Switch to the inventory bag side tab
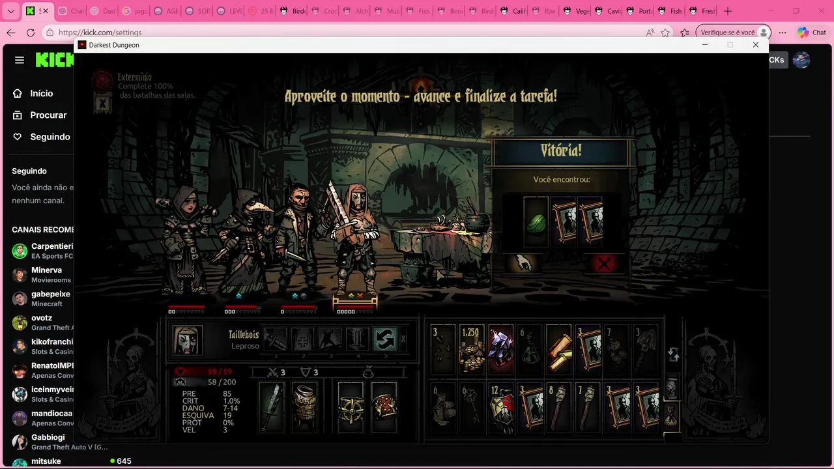Viewport: 834px width, 469px height. click(672, 416)
